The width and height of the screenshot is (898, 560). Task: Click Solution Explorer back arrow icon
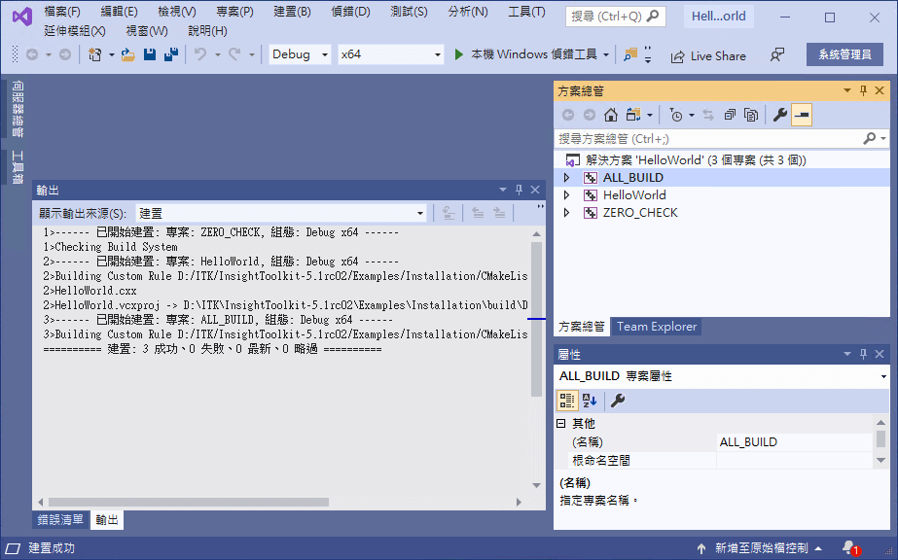click(x=567, y=115)
